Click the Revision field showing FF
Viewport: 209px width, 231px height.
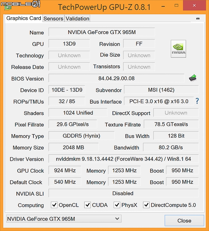[139, 44]
